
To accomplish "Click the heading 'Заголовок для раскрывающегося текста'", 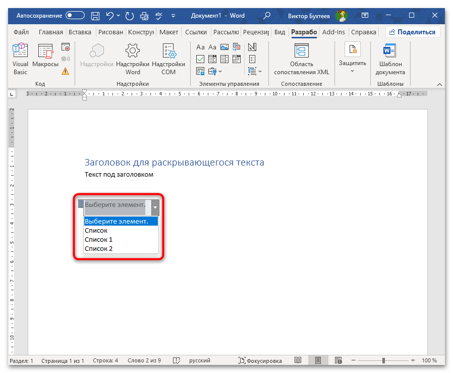I will [174, 163].
